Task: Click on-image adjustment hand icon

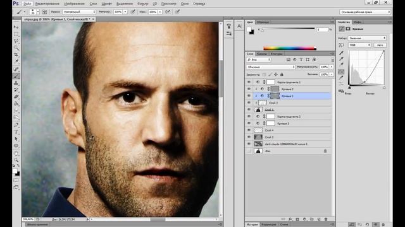Action: coord(342,45)
